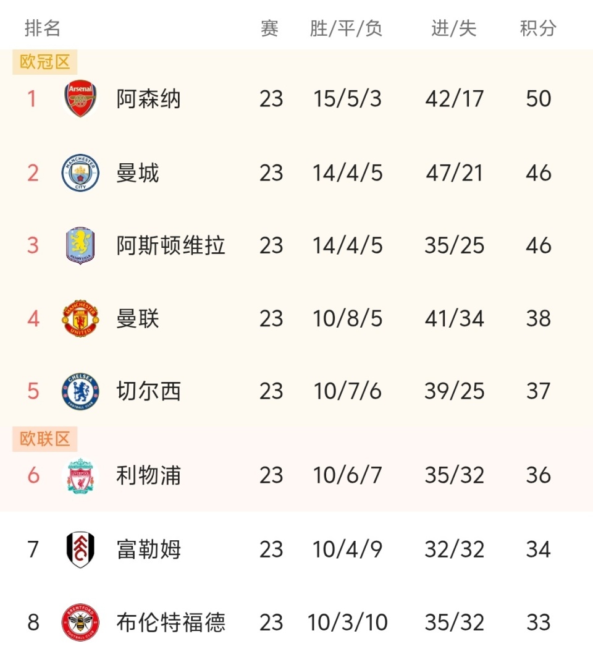593x670 pixels.
Task: Click the 欧冠区 zone label
Action: click(x=45, y=62)
